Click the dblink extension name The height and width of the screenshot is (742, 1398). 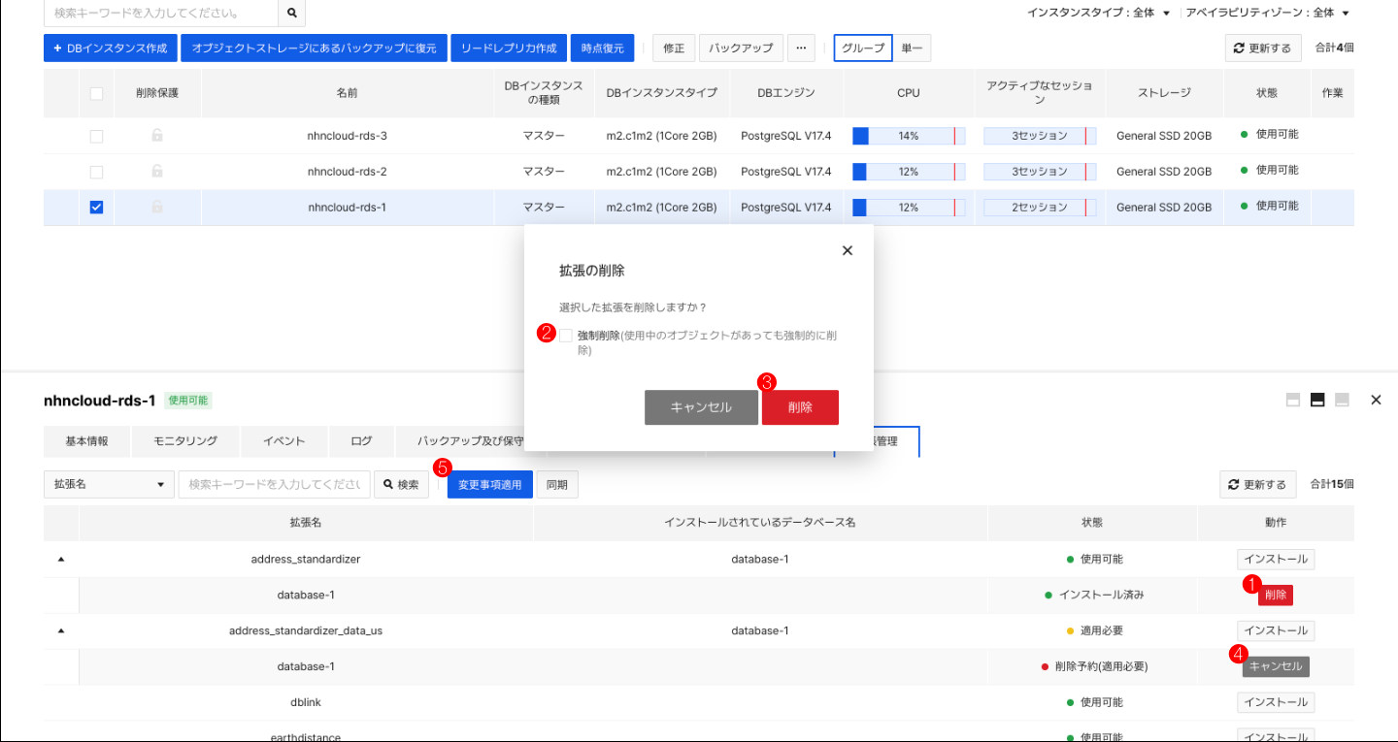pyautogui.click(x=306, y=702)
